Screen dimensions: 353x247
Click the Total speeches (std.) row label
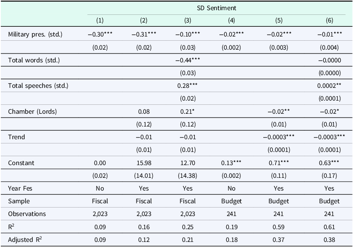coord(38,86)
